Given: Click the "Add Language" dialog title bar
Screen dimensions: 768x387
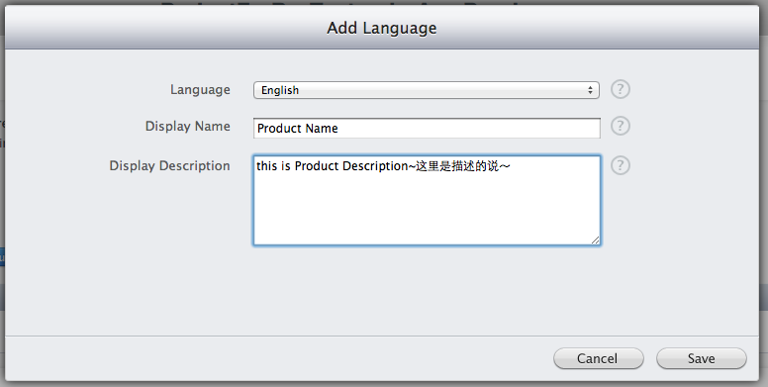Looking at the screenshot, I should tap(382, 28).
